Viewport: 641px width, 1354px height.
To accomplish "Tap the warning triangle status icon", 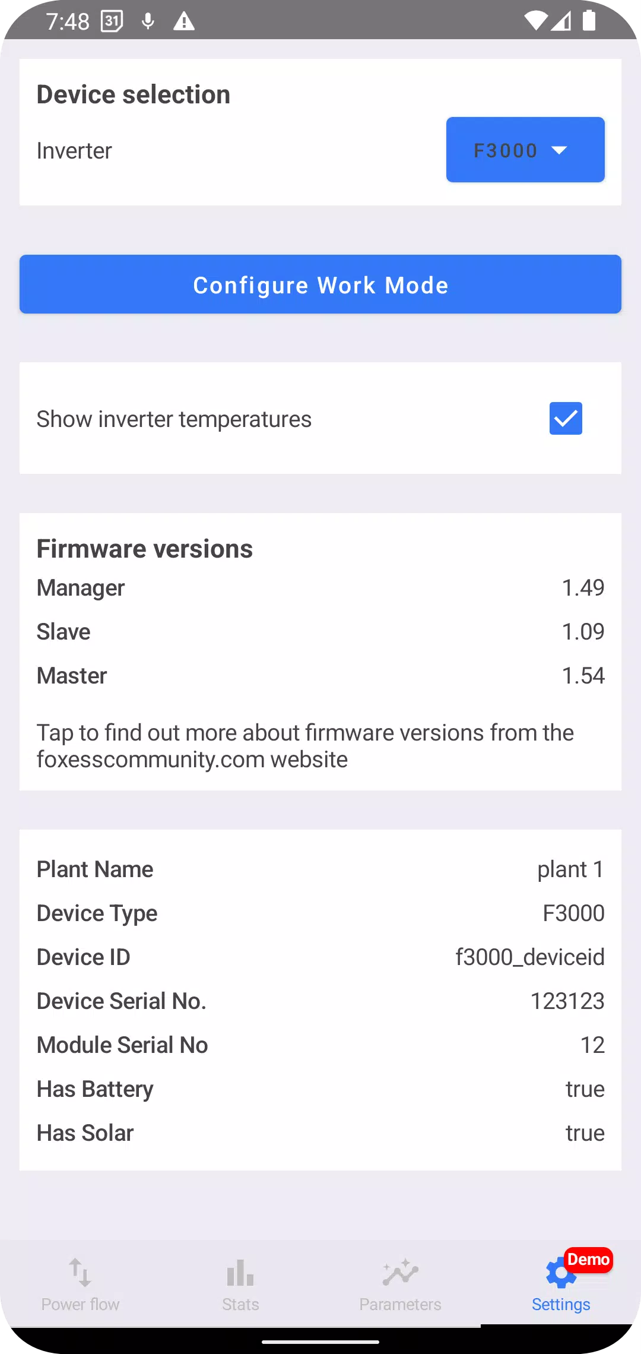I will coord(184,21).
